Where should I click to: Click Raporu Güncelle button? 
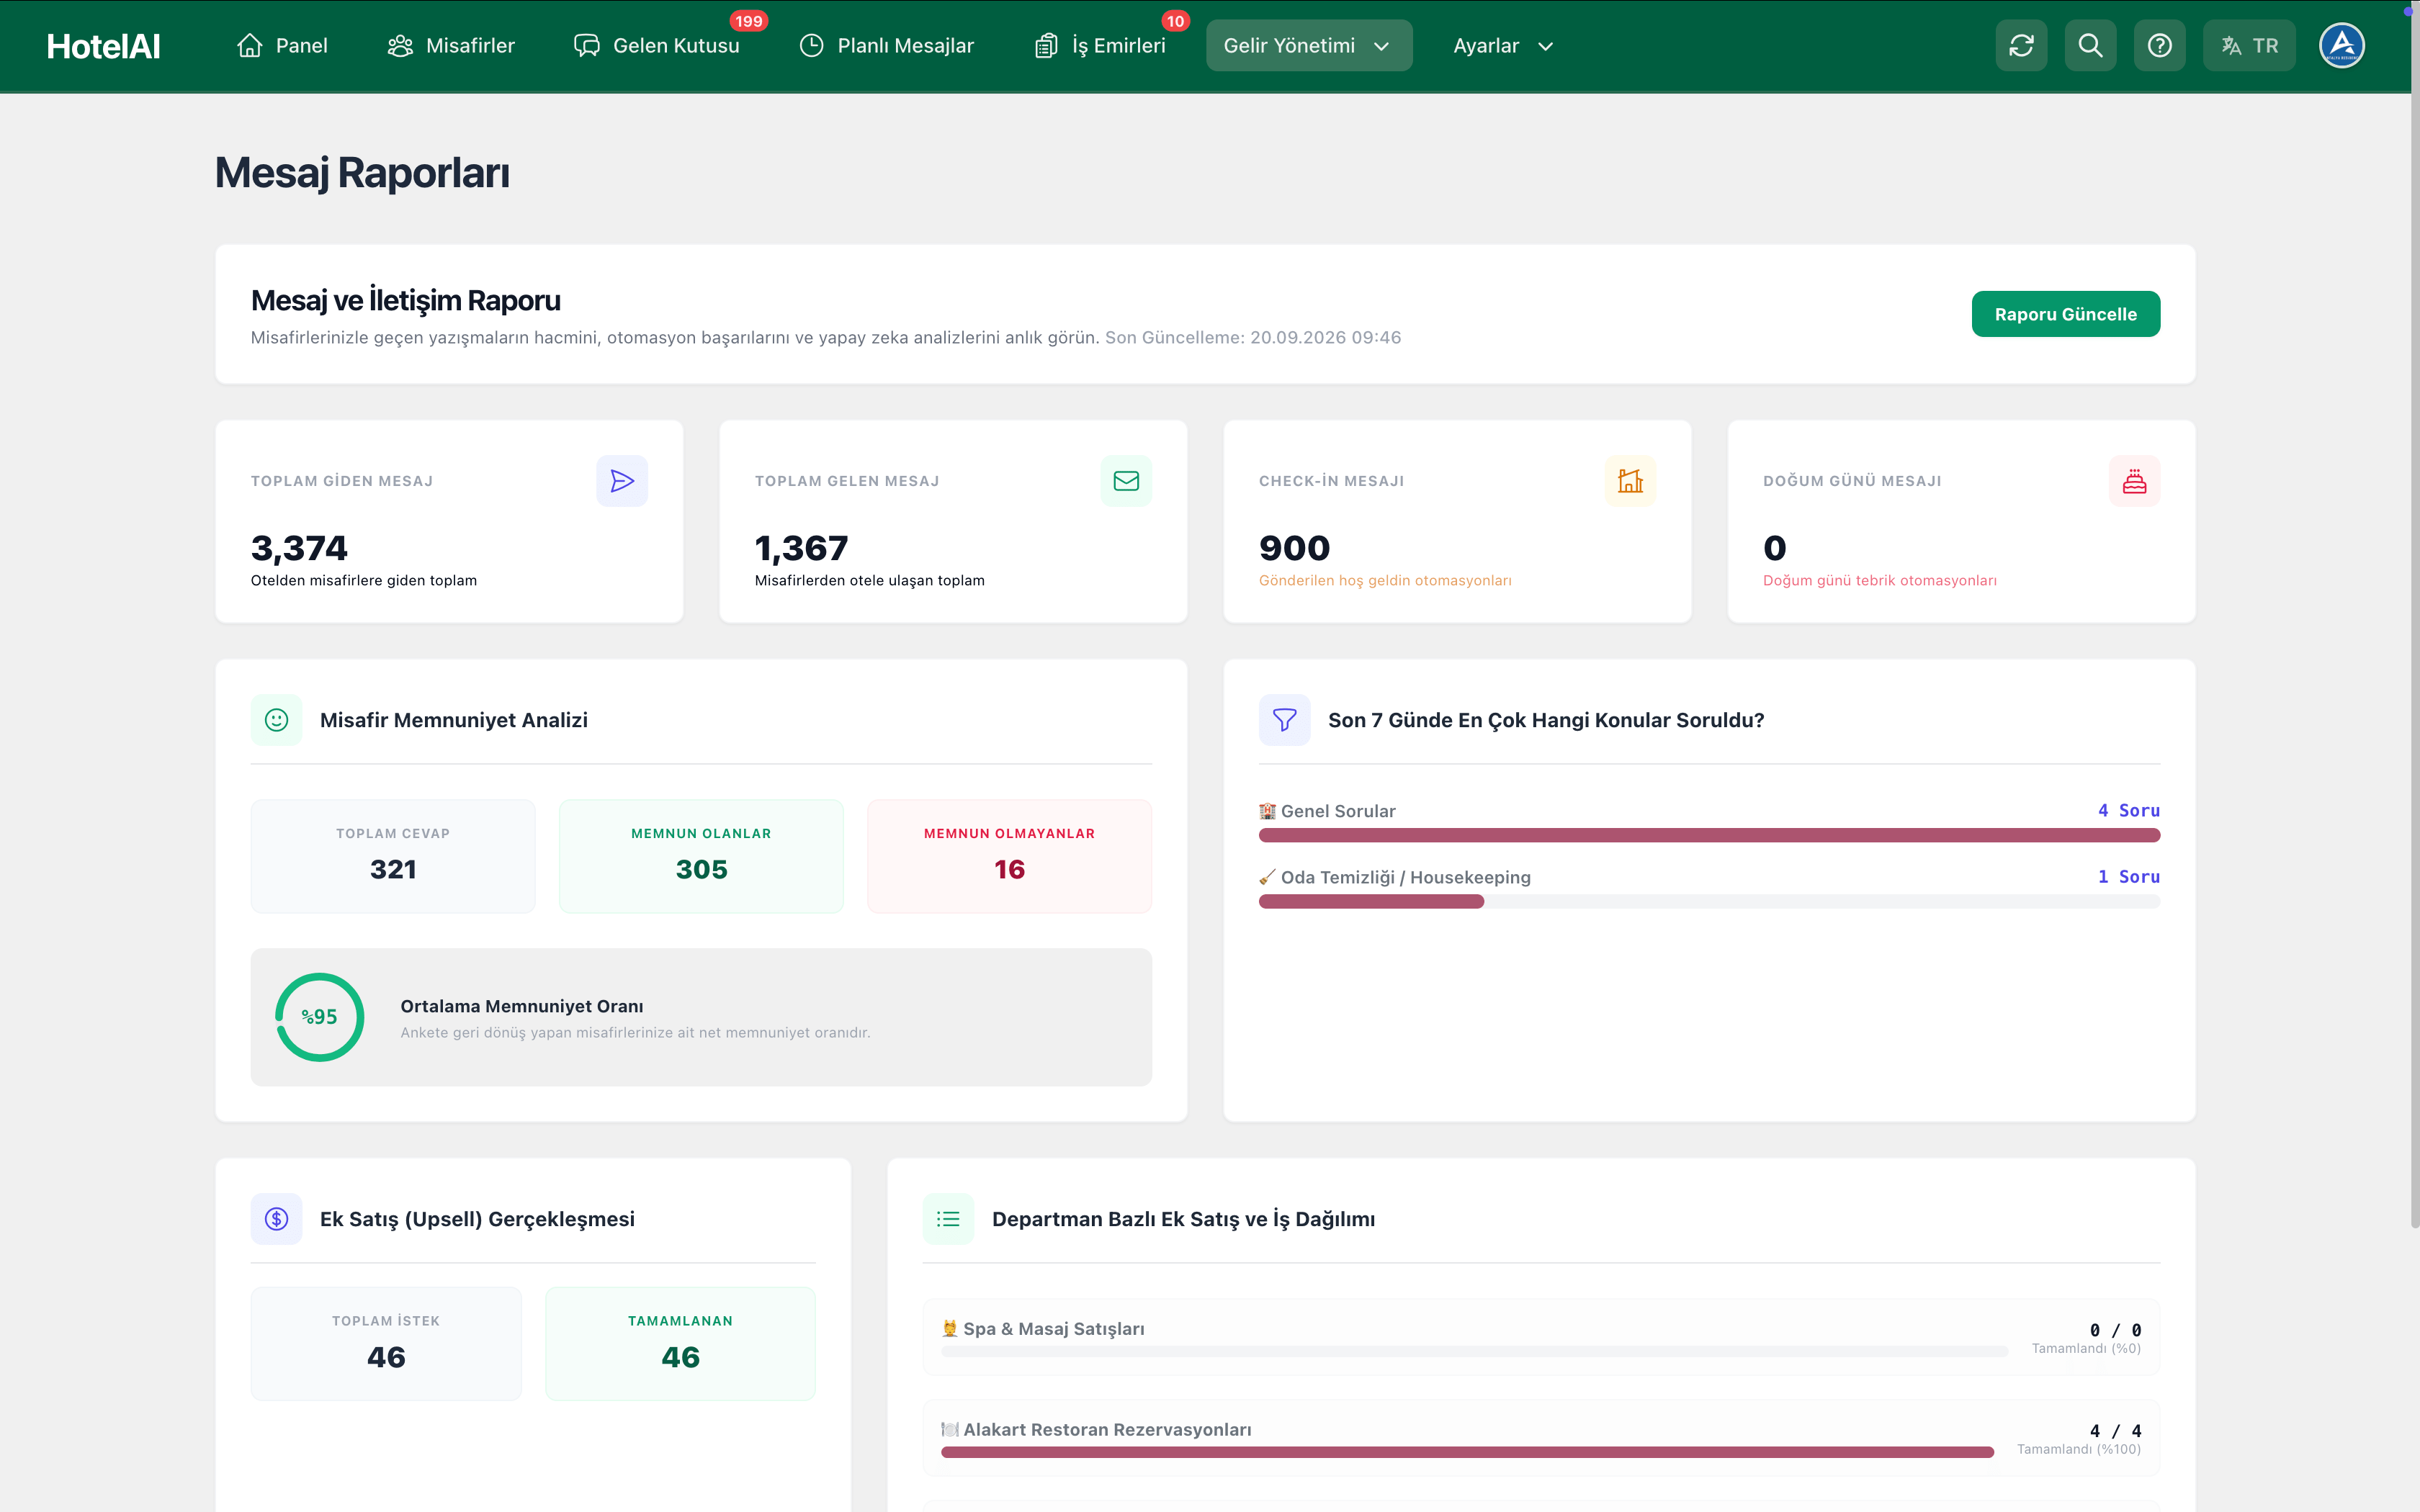click(2065, 314)
